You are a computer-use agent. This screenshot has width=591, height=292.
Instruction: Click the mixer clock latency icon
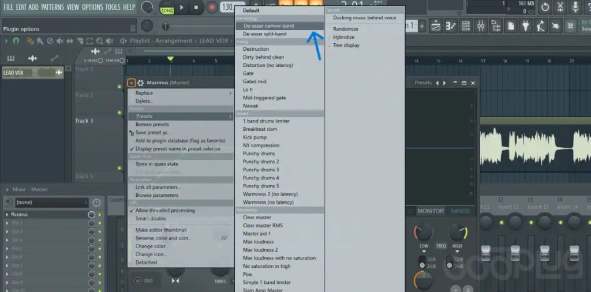point(96,203)
